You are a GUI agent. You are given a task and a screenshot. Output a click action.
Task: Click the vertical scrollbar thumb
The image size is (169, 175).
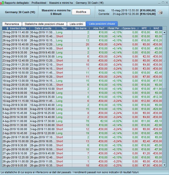pyautogui.click(x=164, y=62)
